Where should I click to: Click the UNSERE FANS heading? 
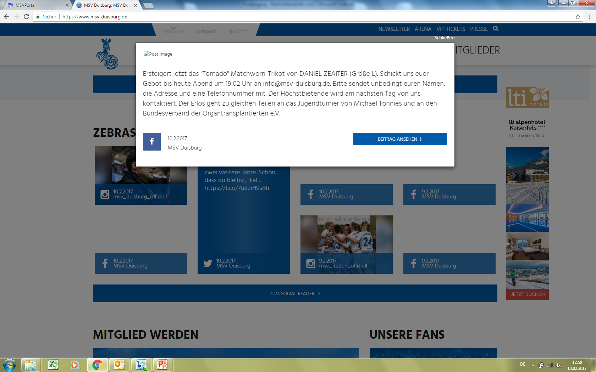tap(407, 334)
